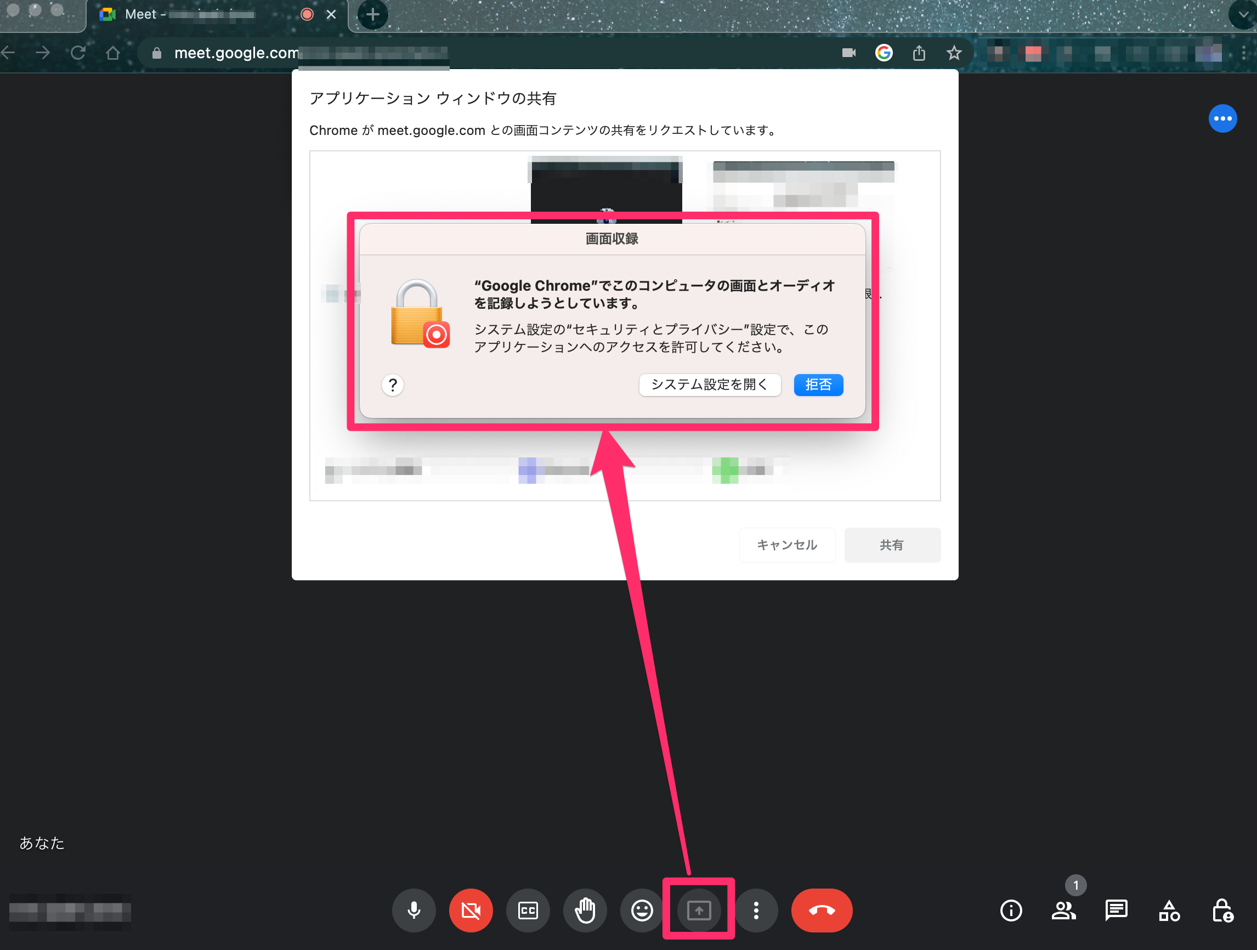Click the blue three-dot bubble

click(x=1222, y=118)
